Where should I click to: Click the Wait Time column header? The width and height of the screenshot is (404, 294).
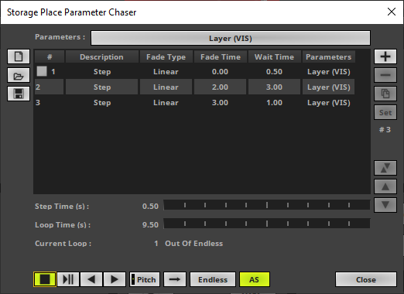(274, 57)
